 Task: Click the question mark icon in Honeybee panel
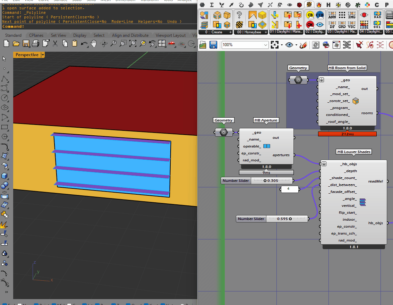[239, 15]
